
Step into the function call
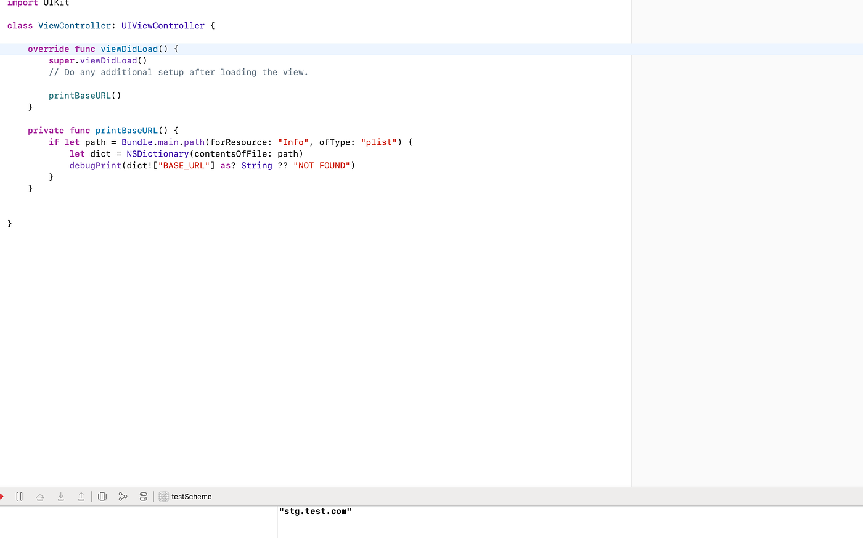60,496
